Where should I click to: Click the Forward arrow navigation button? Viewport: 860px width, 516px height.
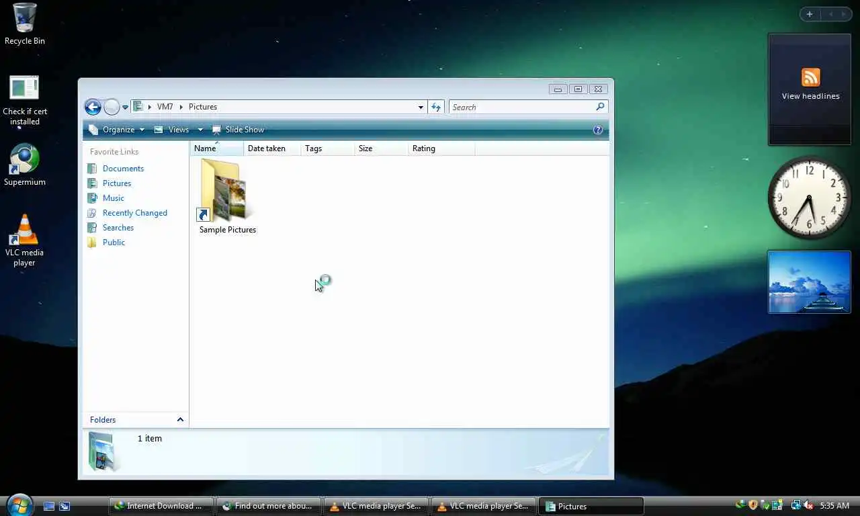pos(112,107)
